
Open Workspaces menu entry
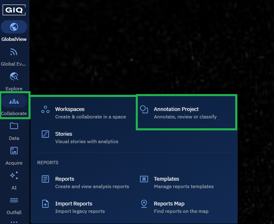coord(70,109)
